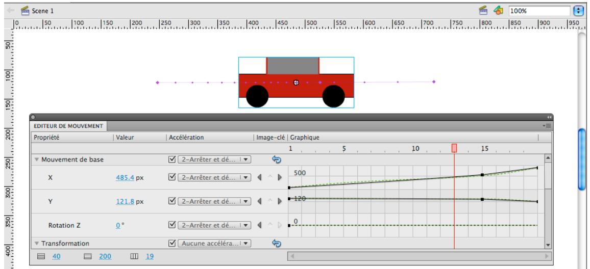Viewport: 590px width, 269px height.
Task: Select the EDITEUR DE MOUVEMENT tab
Action: [x=68, y=126]
